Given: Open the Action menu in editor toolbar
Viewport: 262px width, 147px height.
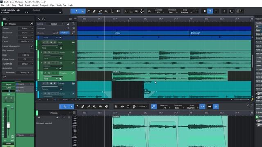Looking at the screenshot, I should pyautogui.click(x=143, y=107).
